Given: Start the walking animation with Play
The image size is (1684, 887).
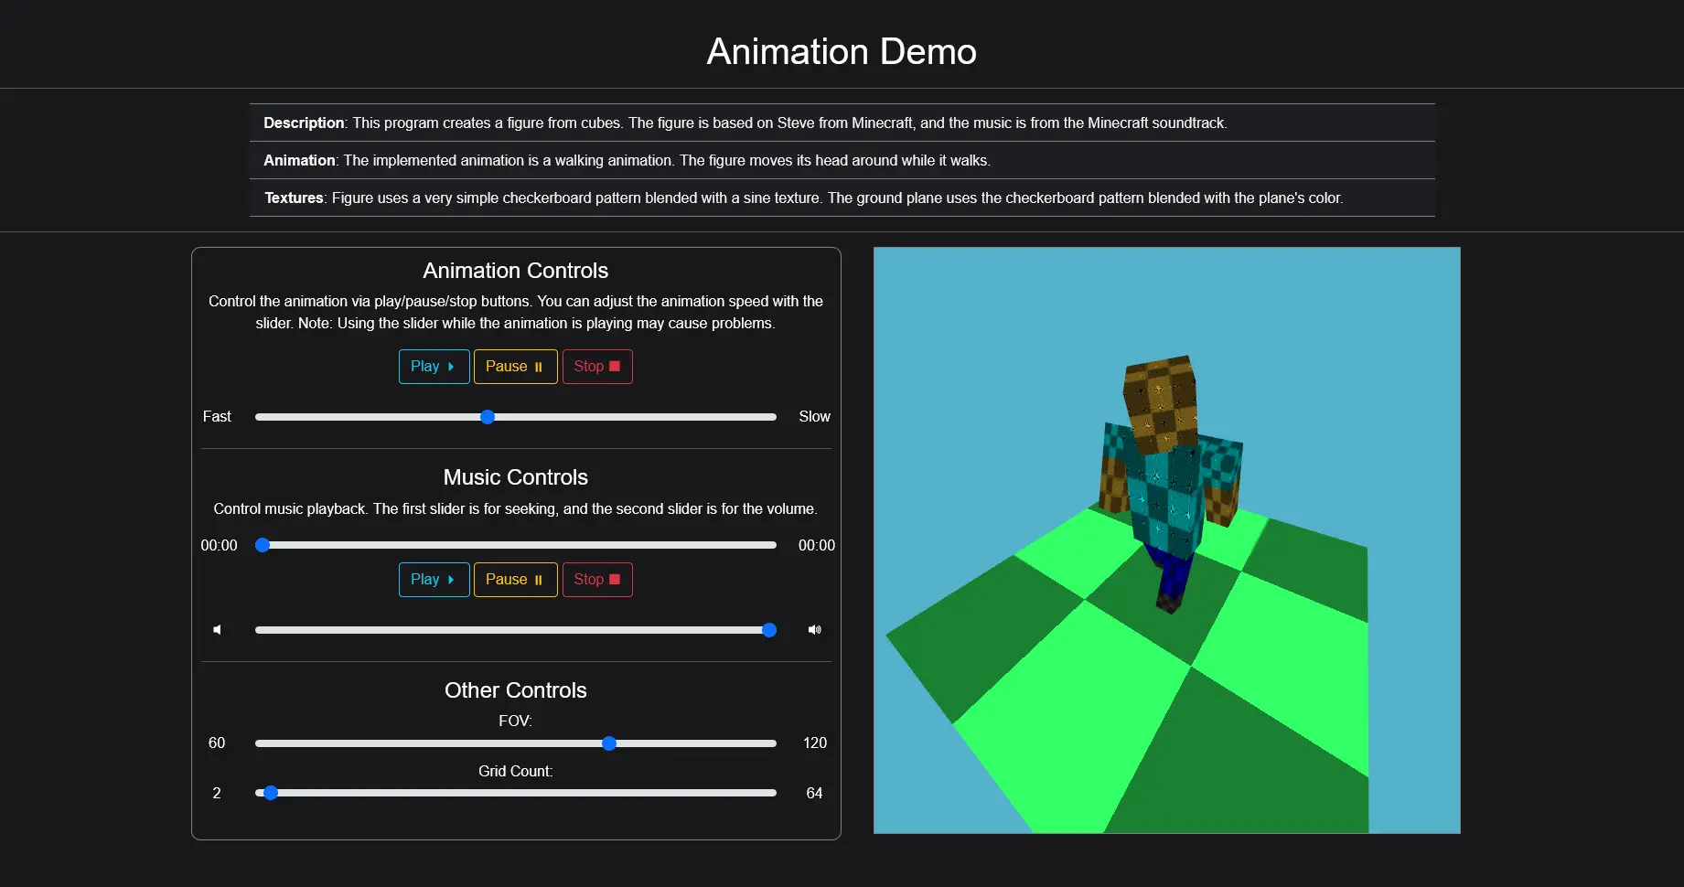Looking at the screenshot, I should [x=434, y=367].
